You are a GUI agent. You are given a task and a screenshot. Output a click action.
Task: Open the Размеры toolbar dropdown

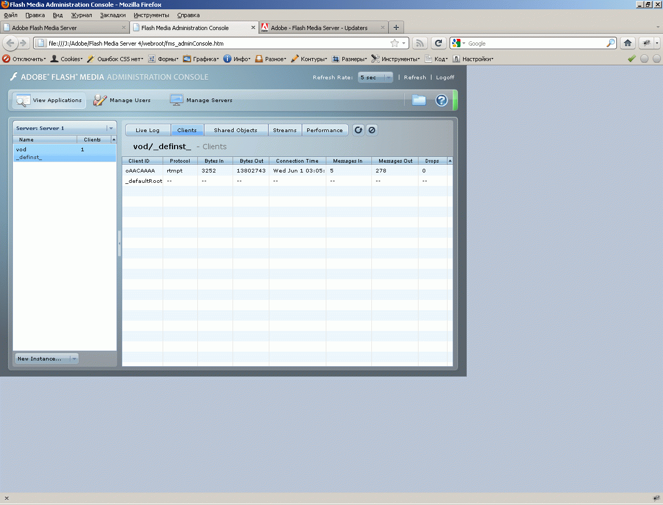click(350, 59)
